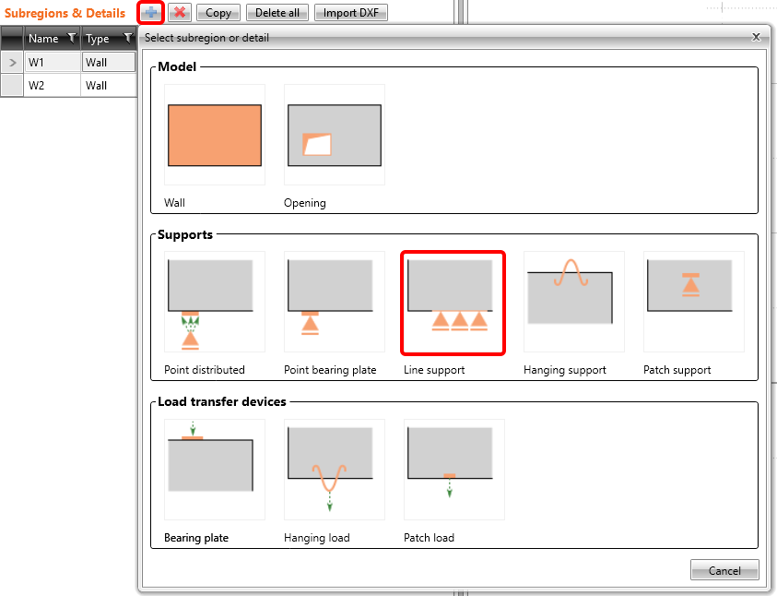Choose the Hanging load icon
This screenshot has width=777, height=596.
(x=334, y=470)
